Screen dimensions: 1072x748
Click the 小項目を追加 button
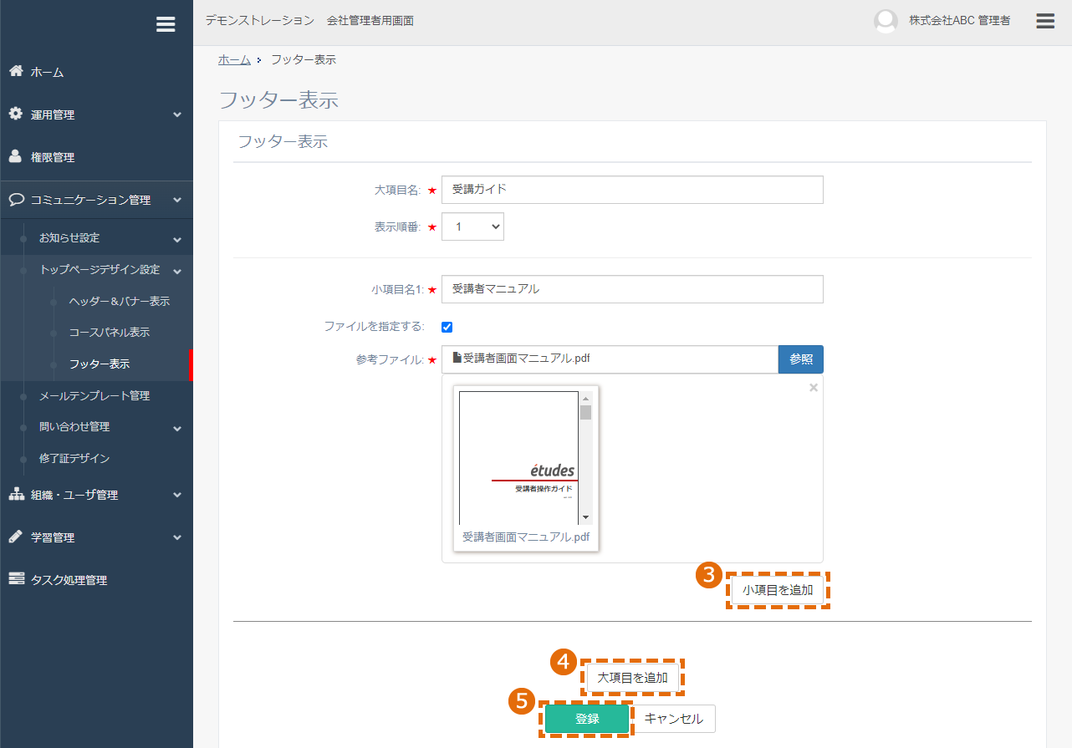[x=778, y=589]
